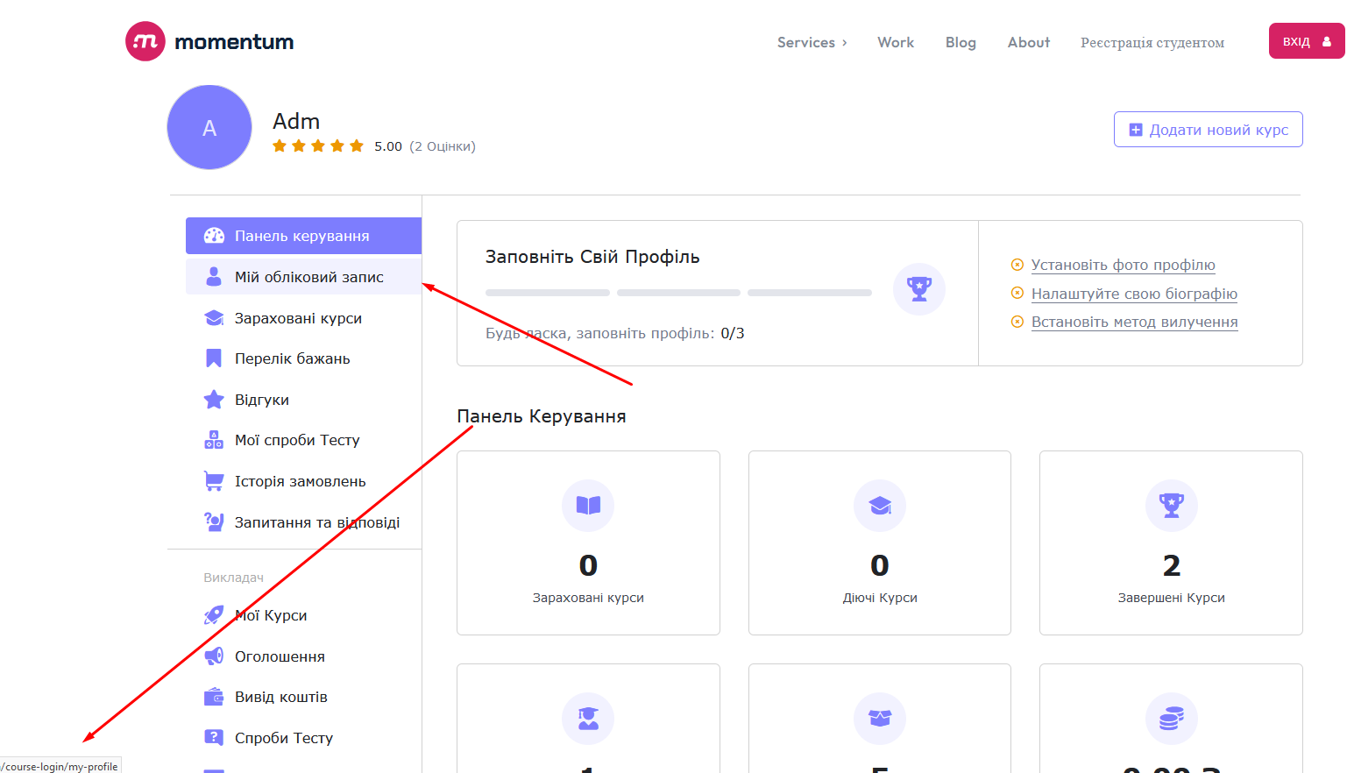The height and width of the screenshot is (773, 1347).
Task: Click the user icon beside Мій обліковий запис
Action: 214,277
